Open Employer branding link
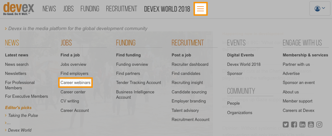This screenshot has width=332, height=136. 189,101
